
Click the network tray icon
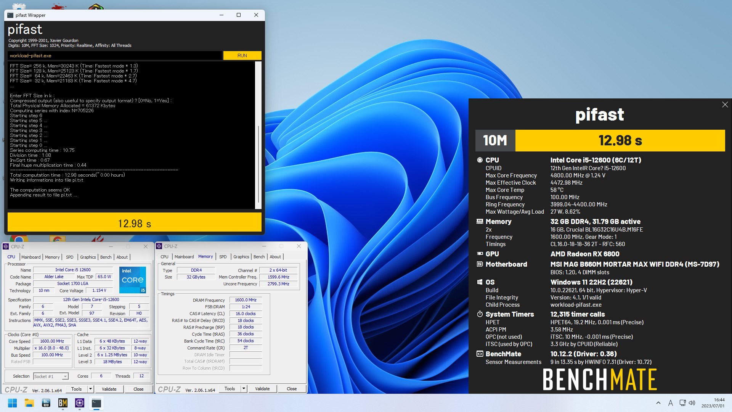click(x=682, y=403)
